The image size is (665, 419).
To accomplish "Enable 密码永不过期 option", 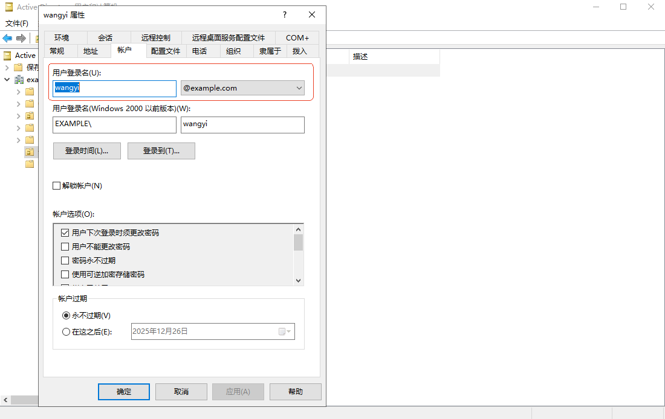I will coord(65,261).
